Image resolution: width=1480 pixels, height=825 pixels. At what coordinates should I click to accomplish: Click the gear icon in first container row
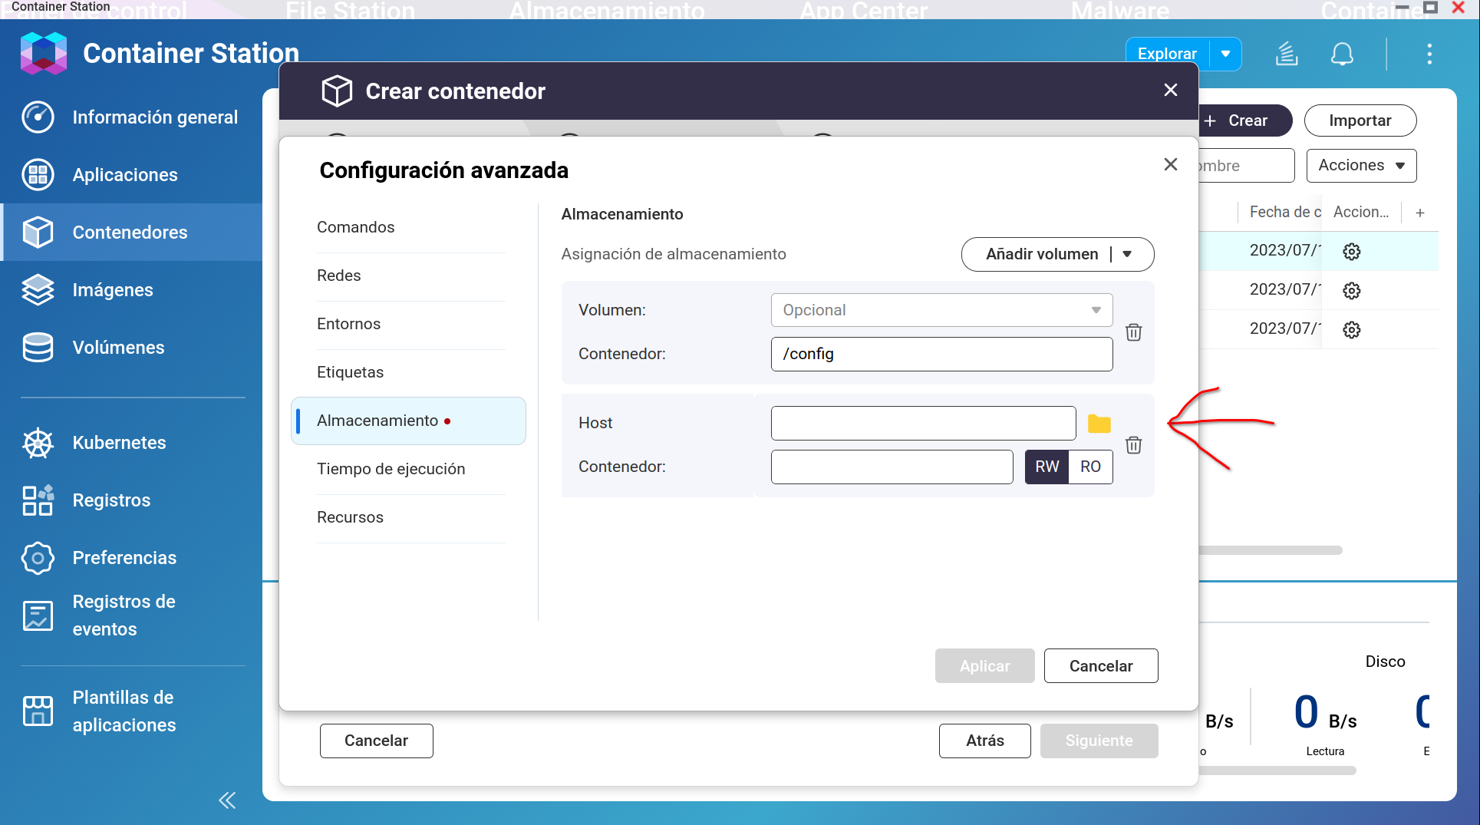(1351, 252)
